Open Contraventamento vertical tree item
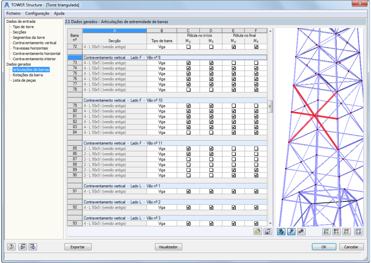This screenshot has width=371, height=263. click(35, 43)
